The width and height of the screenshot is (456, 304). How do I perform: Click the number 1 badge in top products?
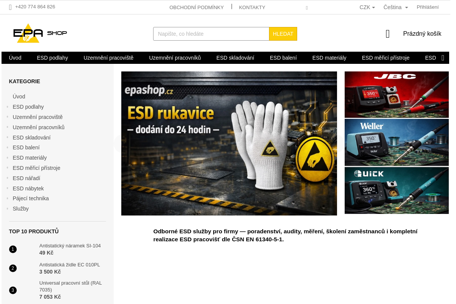click(x=13, y=249)
